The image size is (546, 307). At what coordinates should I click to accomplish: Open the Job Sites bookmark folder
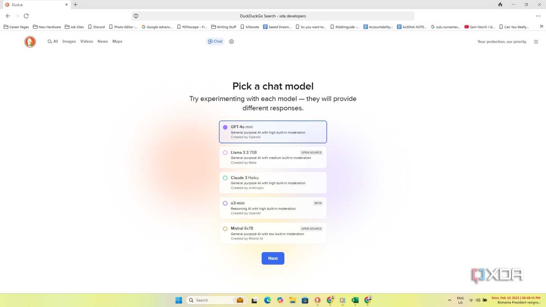[74, 27]
